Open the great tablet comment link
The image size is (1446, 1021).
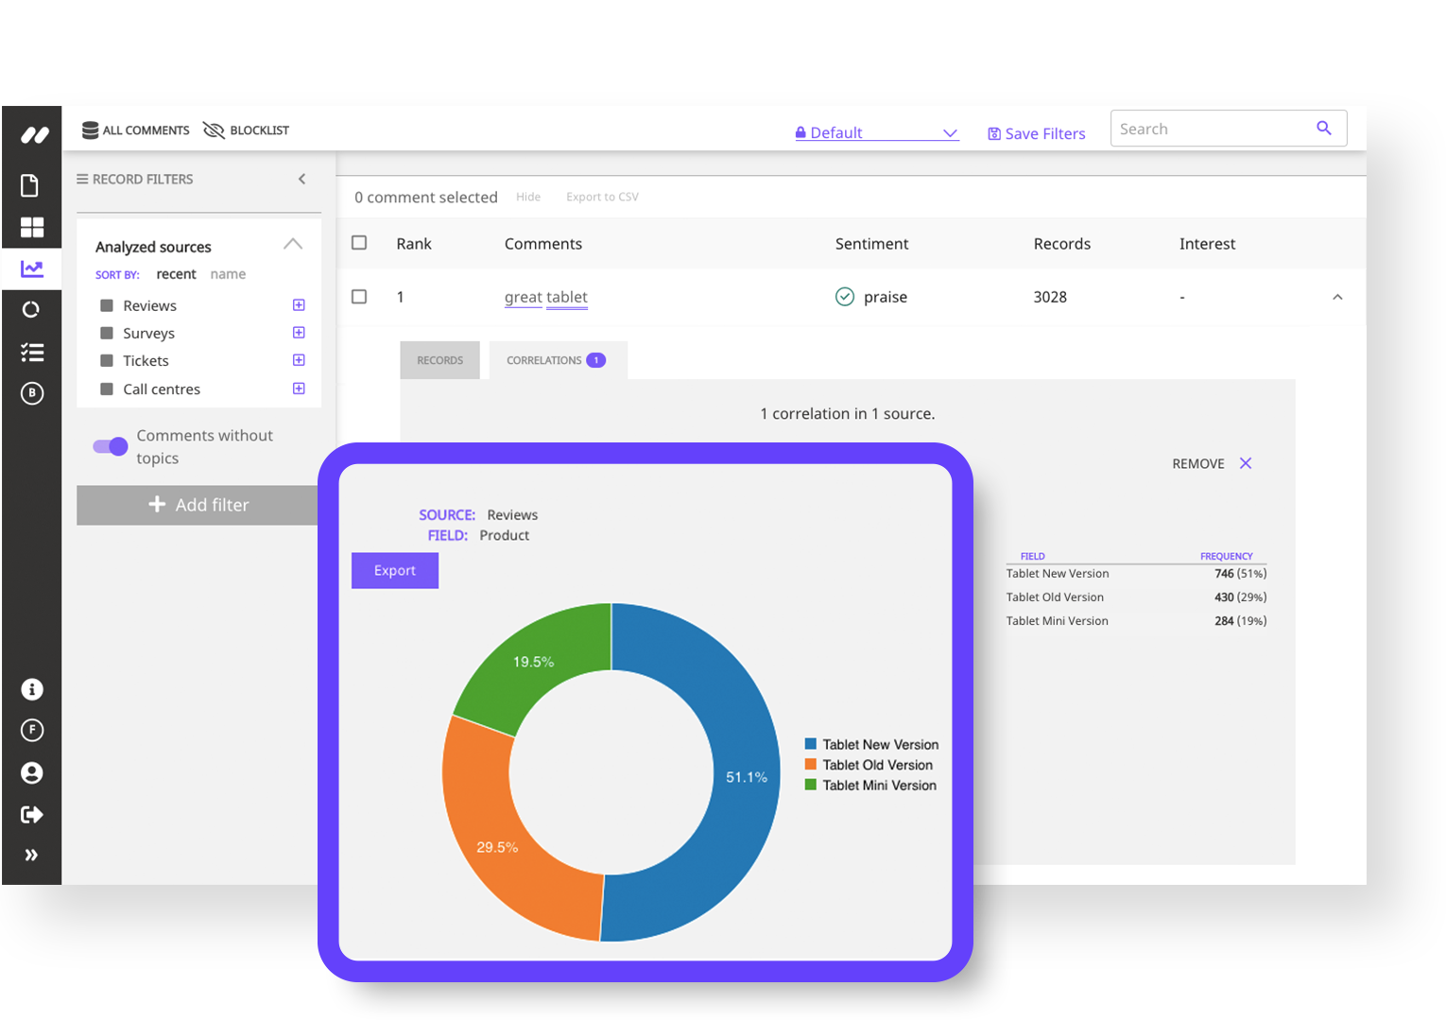pos(546,297)
